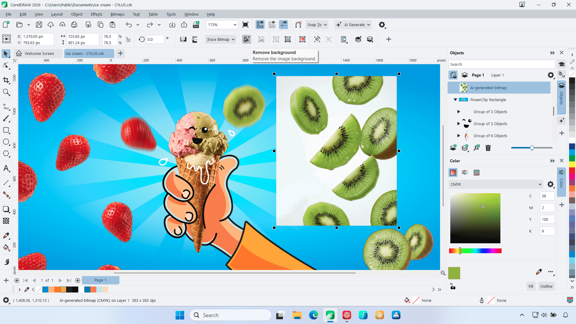This screenshot has width=576, height=324.
Task: Click the Objects panel Search field
Action: coord(501,64)
